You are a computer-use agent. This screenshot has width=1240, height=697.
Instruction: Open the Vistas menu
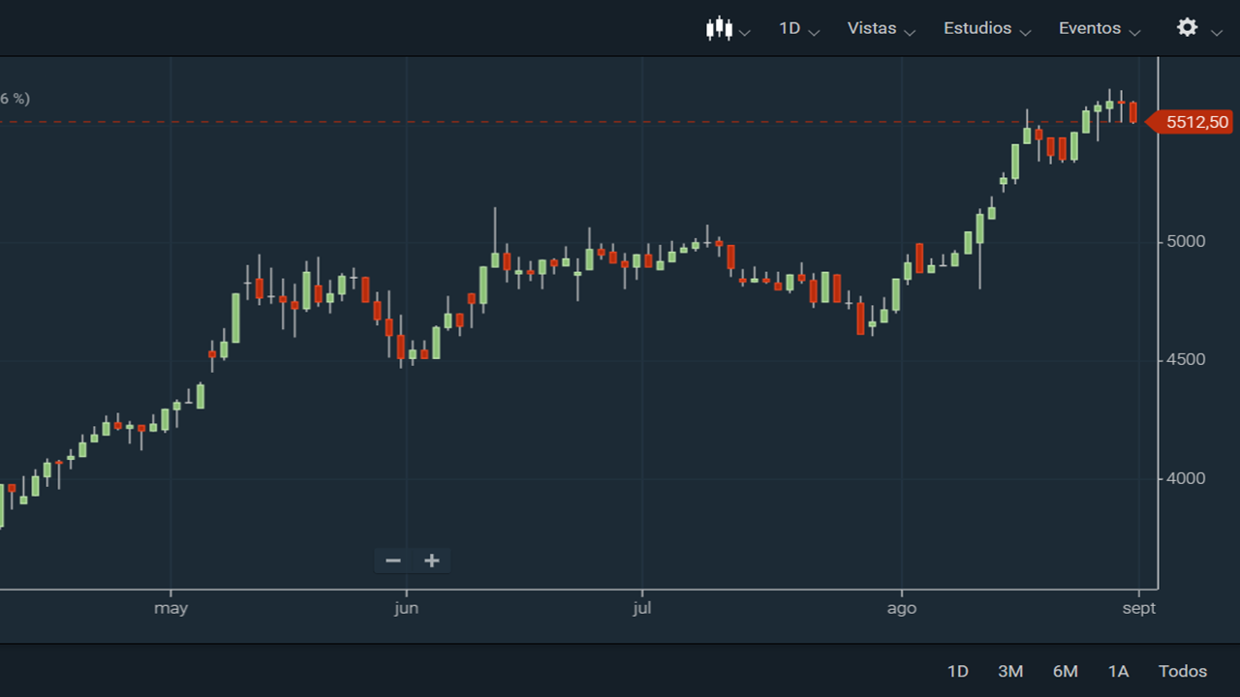tap(872, 29)
